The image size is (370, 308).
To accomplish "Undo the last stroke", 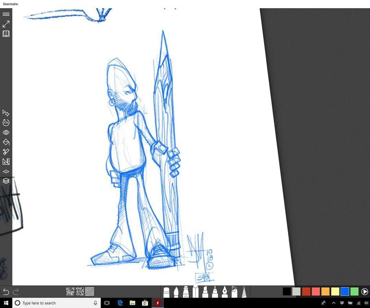I will point(6,292).
